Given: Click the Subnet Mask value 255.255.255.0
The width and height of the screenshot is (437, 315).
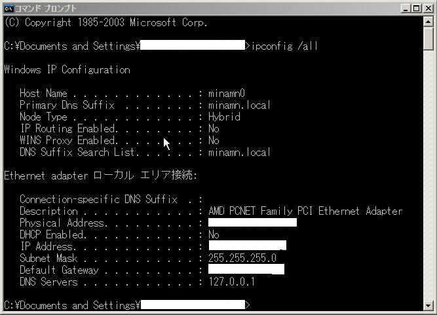Looking at the screenshot, I should click(x=242, y=258).
